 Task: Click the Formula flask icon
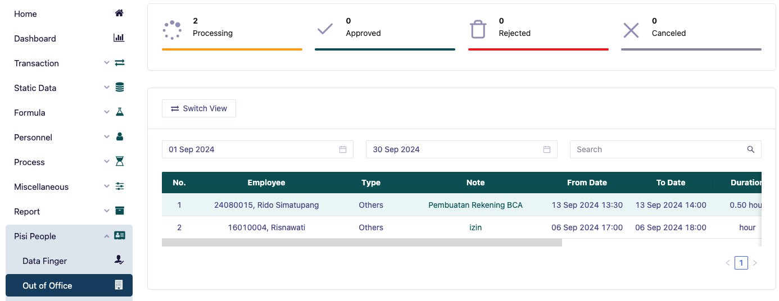click(119, 112)
